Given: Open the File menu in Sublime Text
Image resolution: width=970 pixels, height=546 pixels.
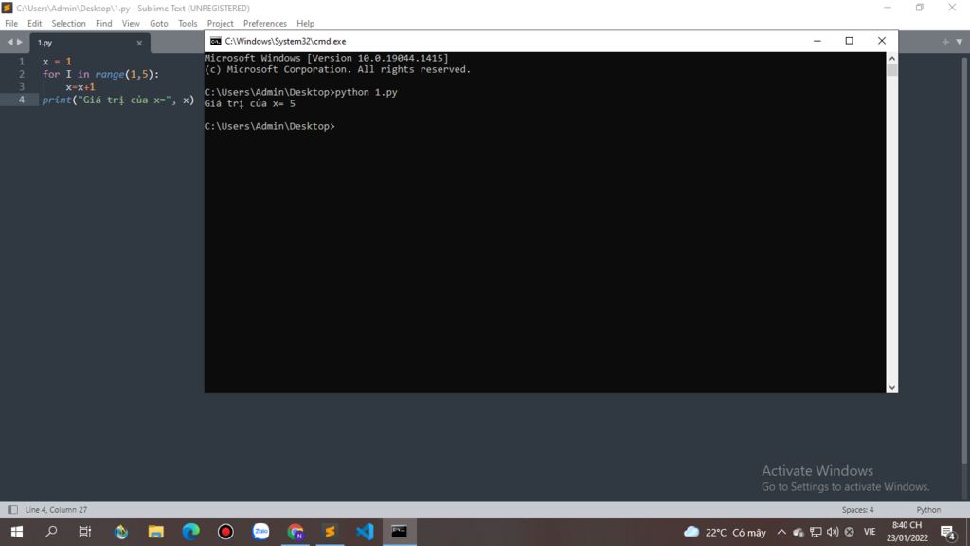Looking at the screenshot, I should pos(11,24).
